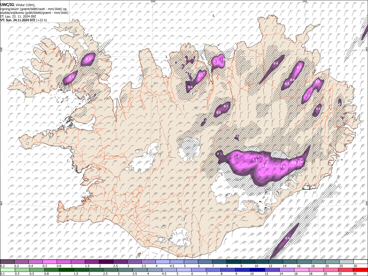Click the 25 light gray swatch, top legend row
Viewport: 368px width, 276px height.
tap(346, 262)
